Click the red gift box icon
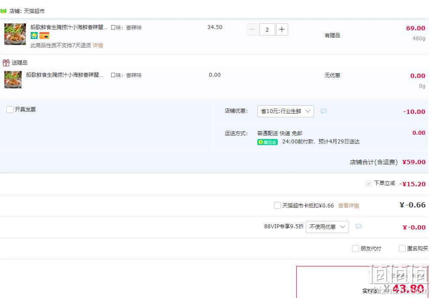This screenshot has width=433, height=298. (6, 63)
